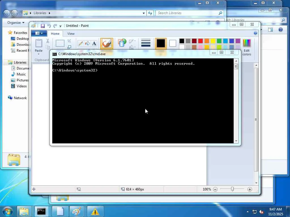Click Redo arrow in Paint title bar
This screenshot has width=290, height=217.
tap(55, 26)
